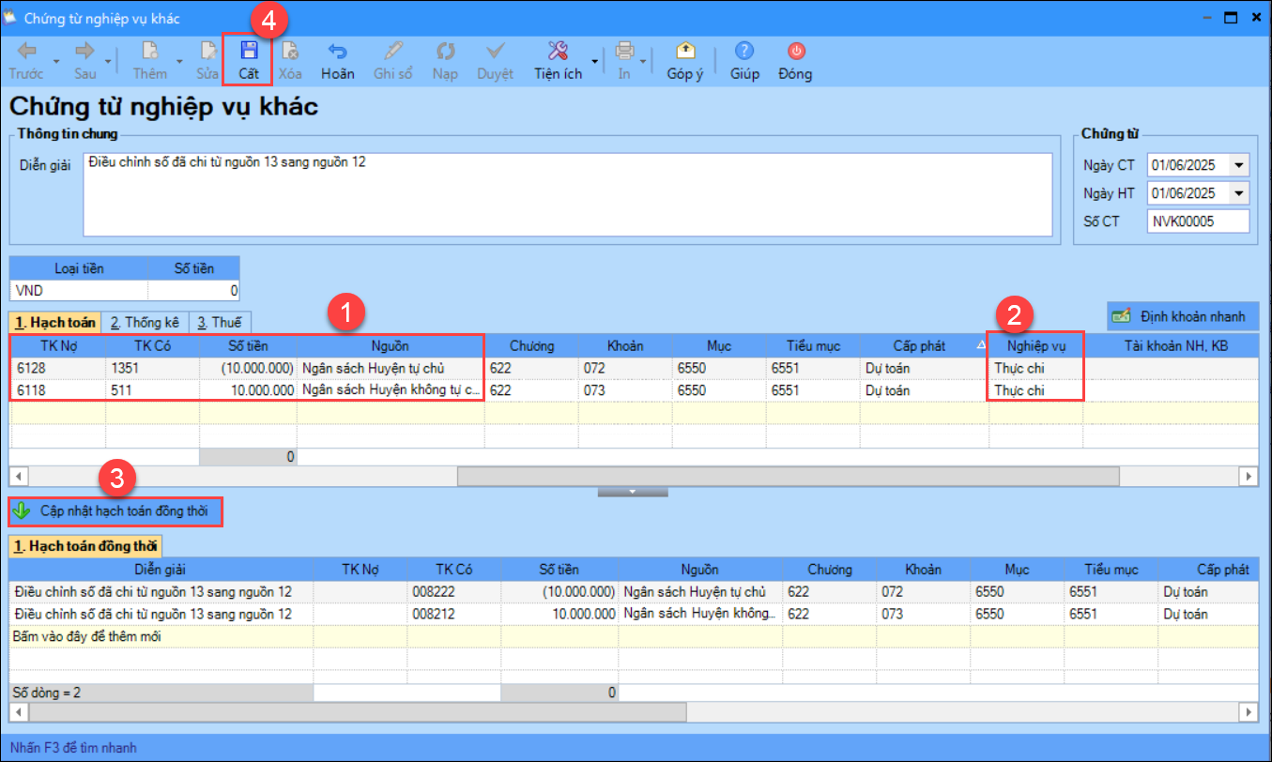Click Thực chi in the 6128 row
Screen dimensions: 1272x762
point(1036,368)
